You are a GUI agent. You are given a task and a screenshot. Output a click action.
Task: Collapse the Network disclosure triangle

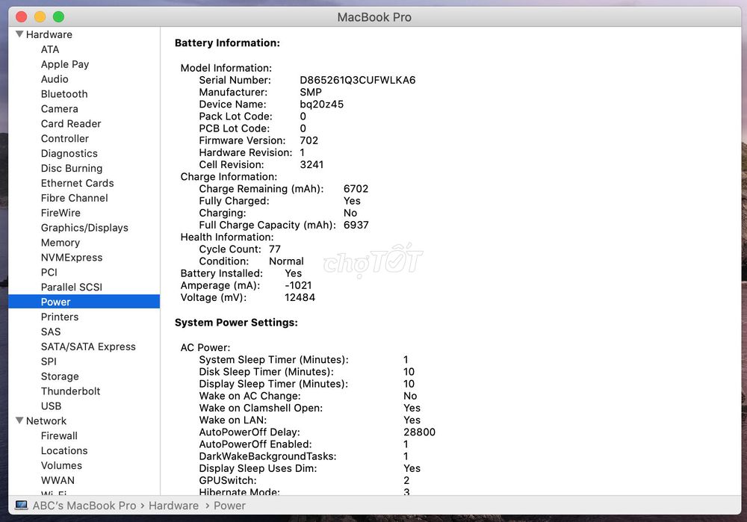[19, 420]
